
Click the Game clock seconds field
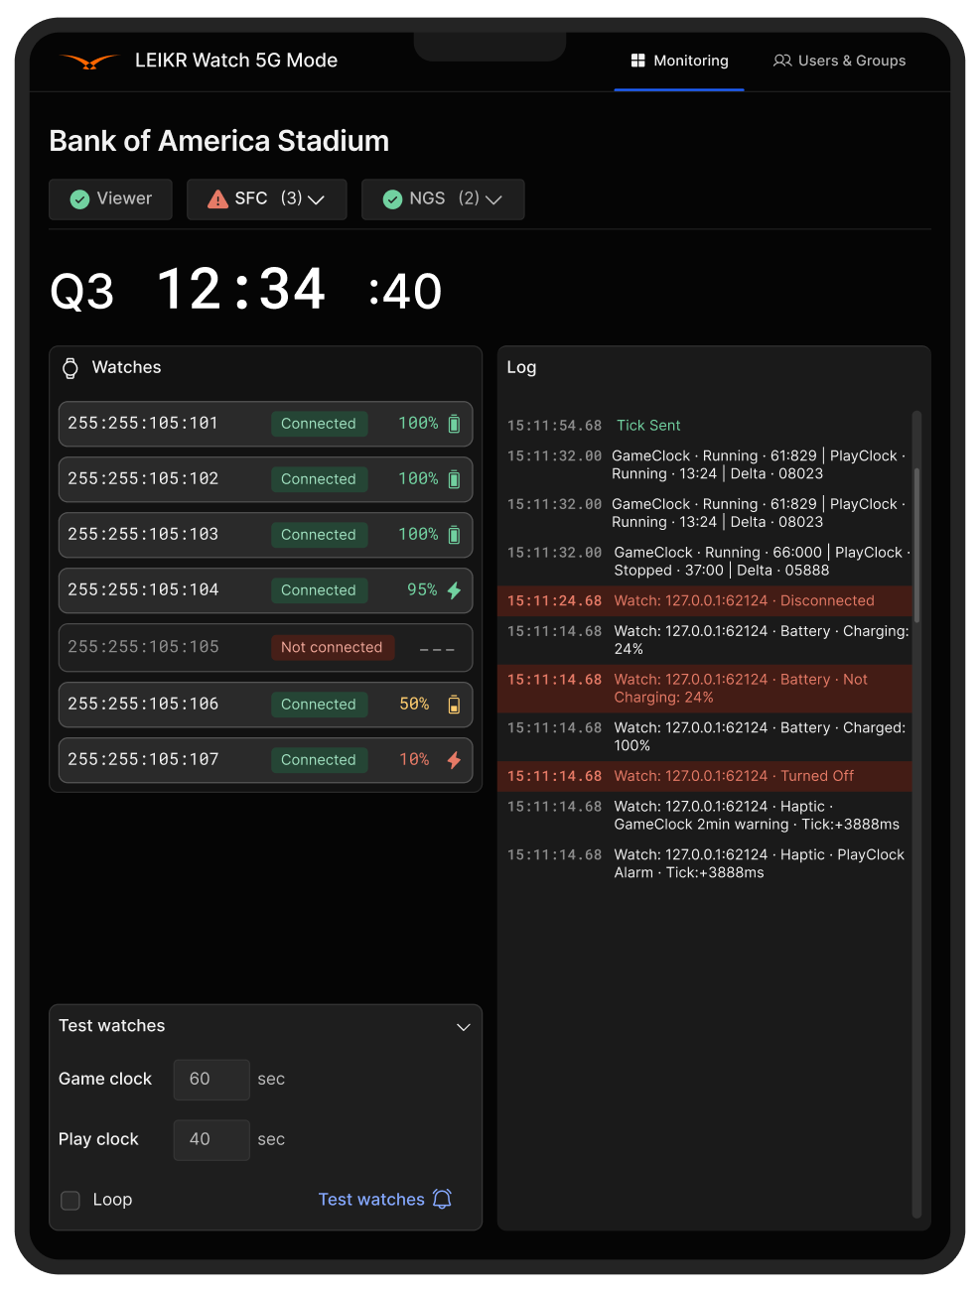coord(210,1080)
